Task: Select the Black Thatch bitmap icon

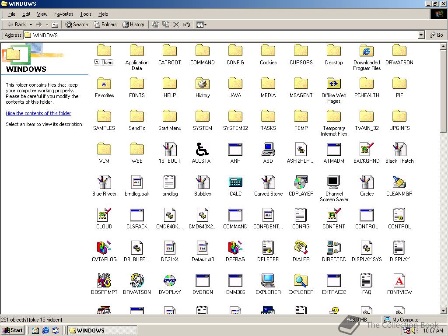Action: [x=399, y=149]
